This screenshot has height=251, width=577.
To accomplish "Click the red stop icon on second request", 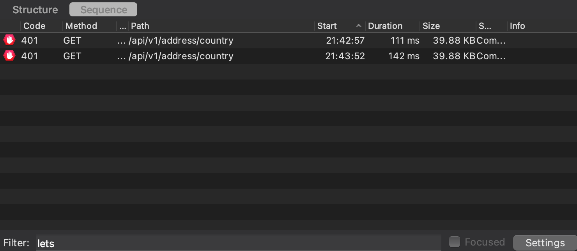I will pos(9,56).
